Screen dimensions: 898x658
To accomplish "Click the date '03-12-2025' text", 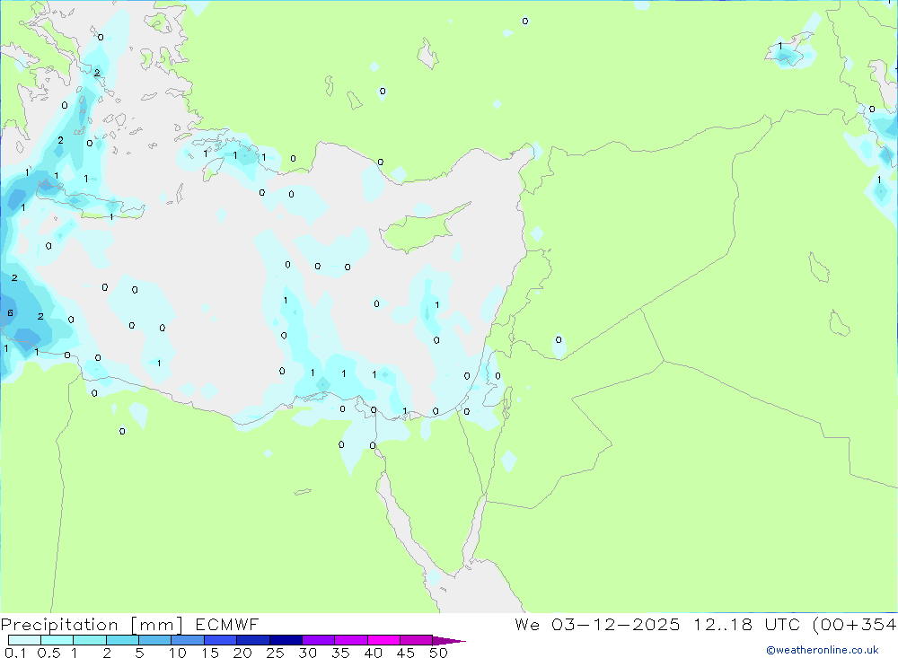I will tap(616, 625).
